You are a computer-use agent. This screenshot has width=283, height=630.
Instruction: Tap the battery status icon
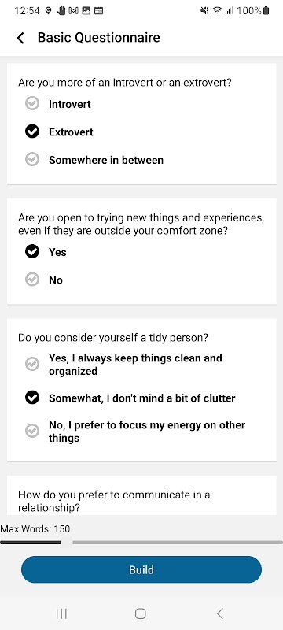(x=266, y=11)
